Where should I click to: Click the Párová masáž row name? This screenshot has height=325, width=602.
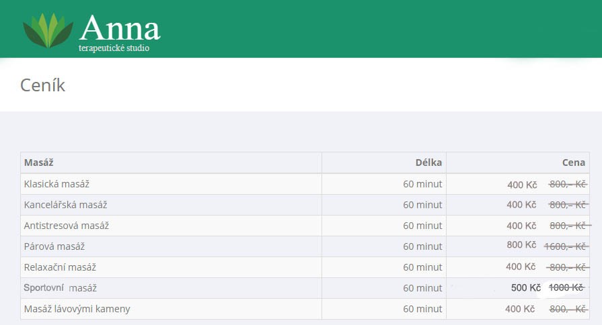(x=54, y=246)
